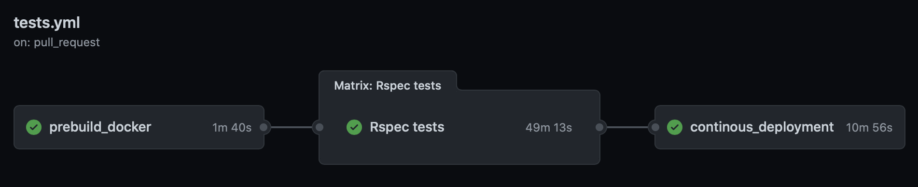This screenshot has width=918, height=187.
Task: Click the tests.yml workflow title
Action: point(47,23)
